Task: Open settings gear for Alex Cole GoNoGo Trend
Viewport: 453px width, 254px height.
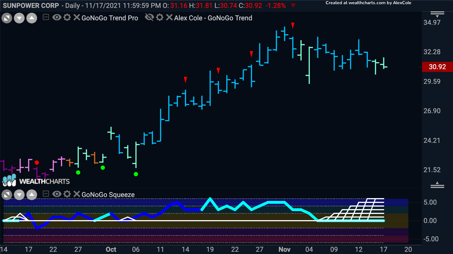Action: tap(160, 17)
